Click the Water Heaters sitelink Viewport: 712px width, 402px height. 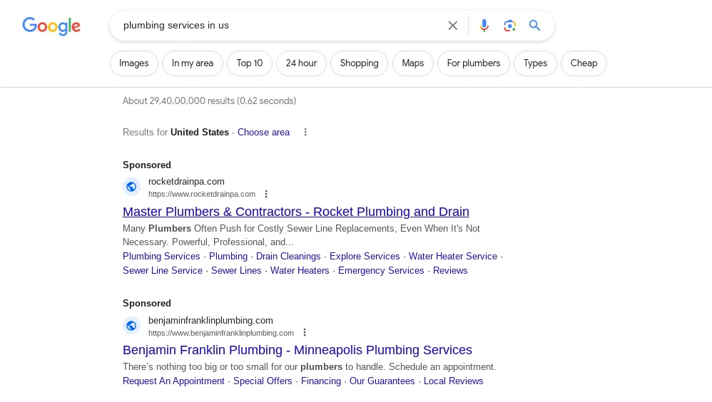(x=300, y=270)
